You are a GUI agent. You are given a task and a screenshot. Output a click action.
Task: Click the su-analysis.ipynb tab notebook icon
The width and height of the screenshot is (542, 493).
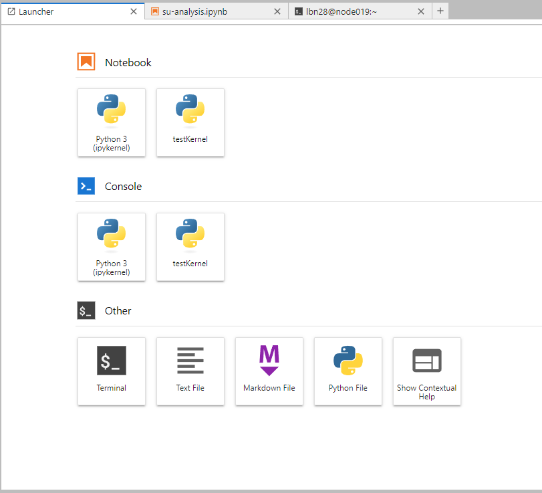(155, 11)
